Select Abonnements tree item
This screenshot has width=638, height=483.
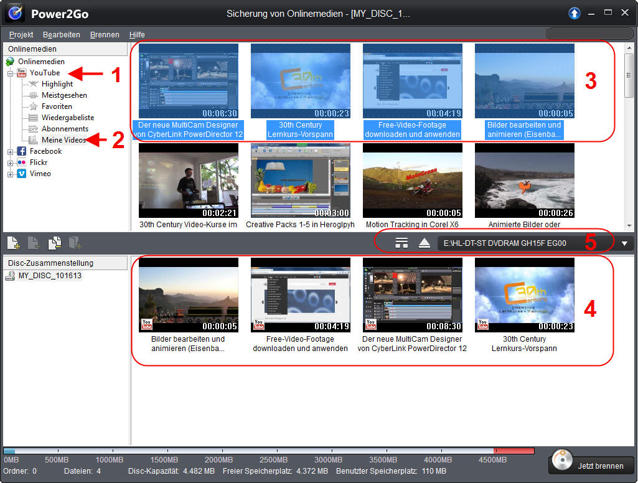coord(65,129)
